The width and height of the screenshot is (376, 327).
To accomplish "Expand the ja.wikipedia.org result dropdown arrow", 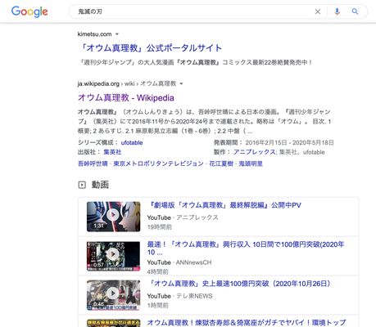I will point(181,83).
